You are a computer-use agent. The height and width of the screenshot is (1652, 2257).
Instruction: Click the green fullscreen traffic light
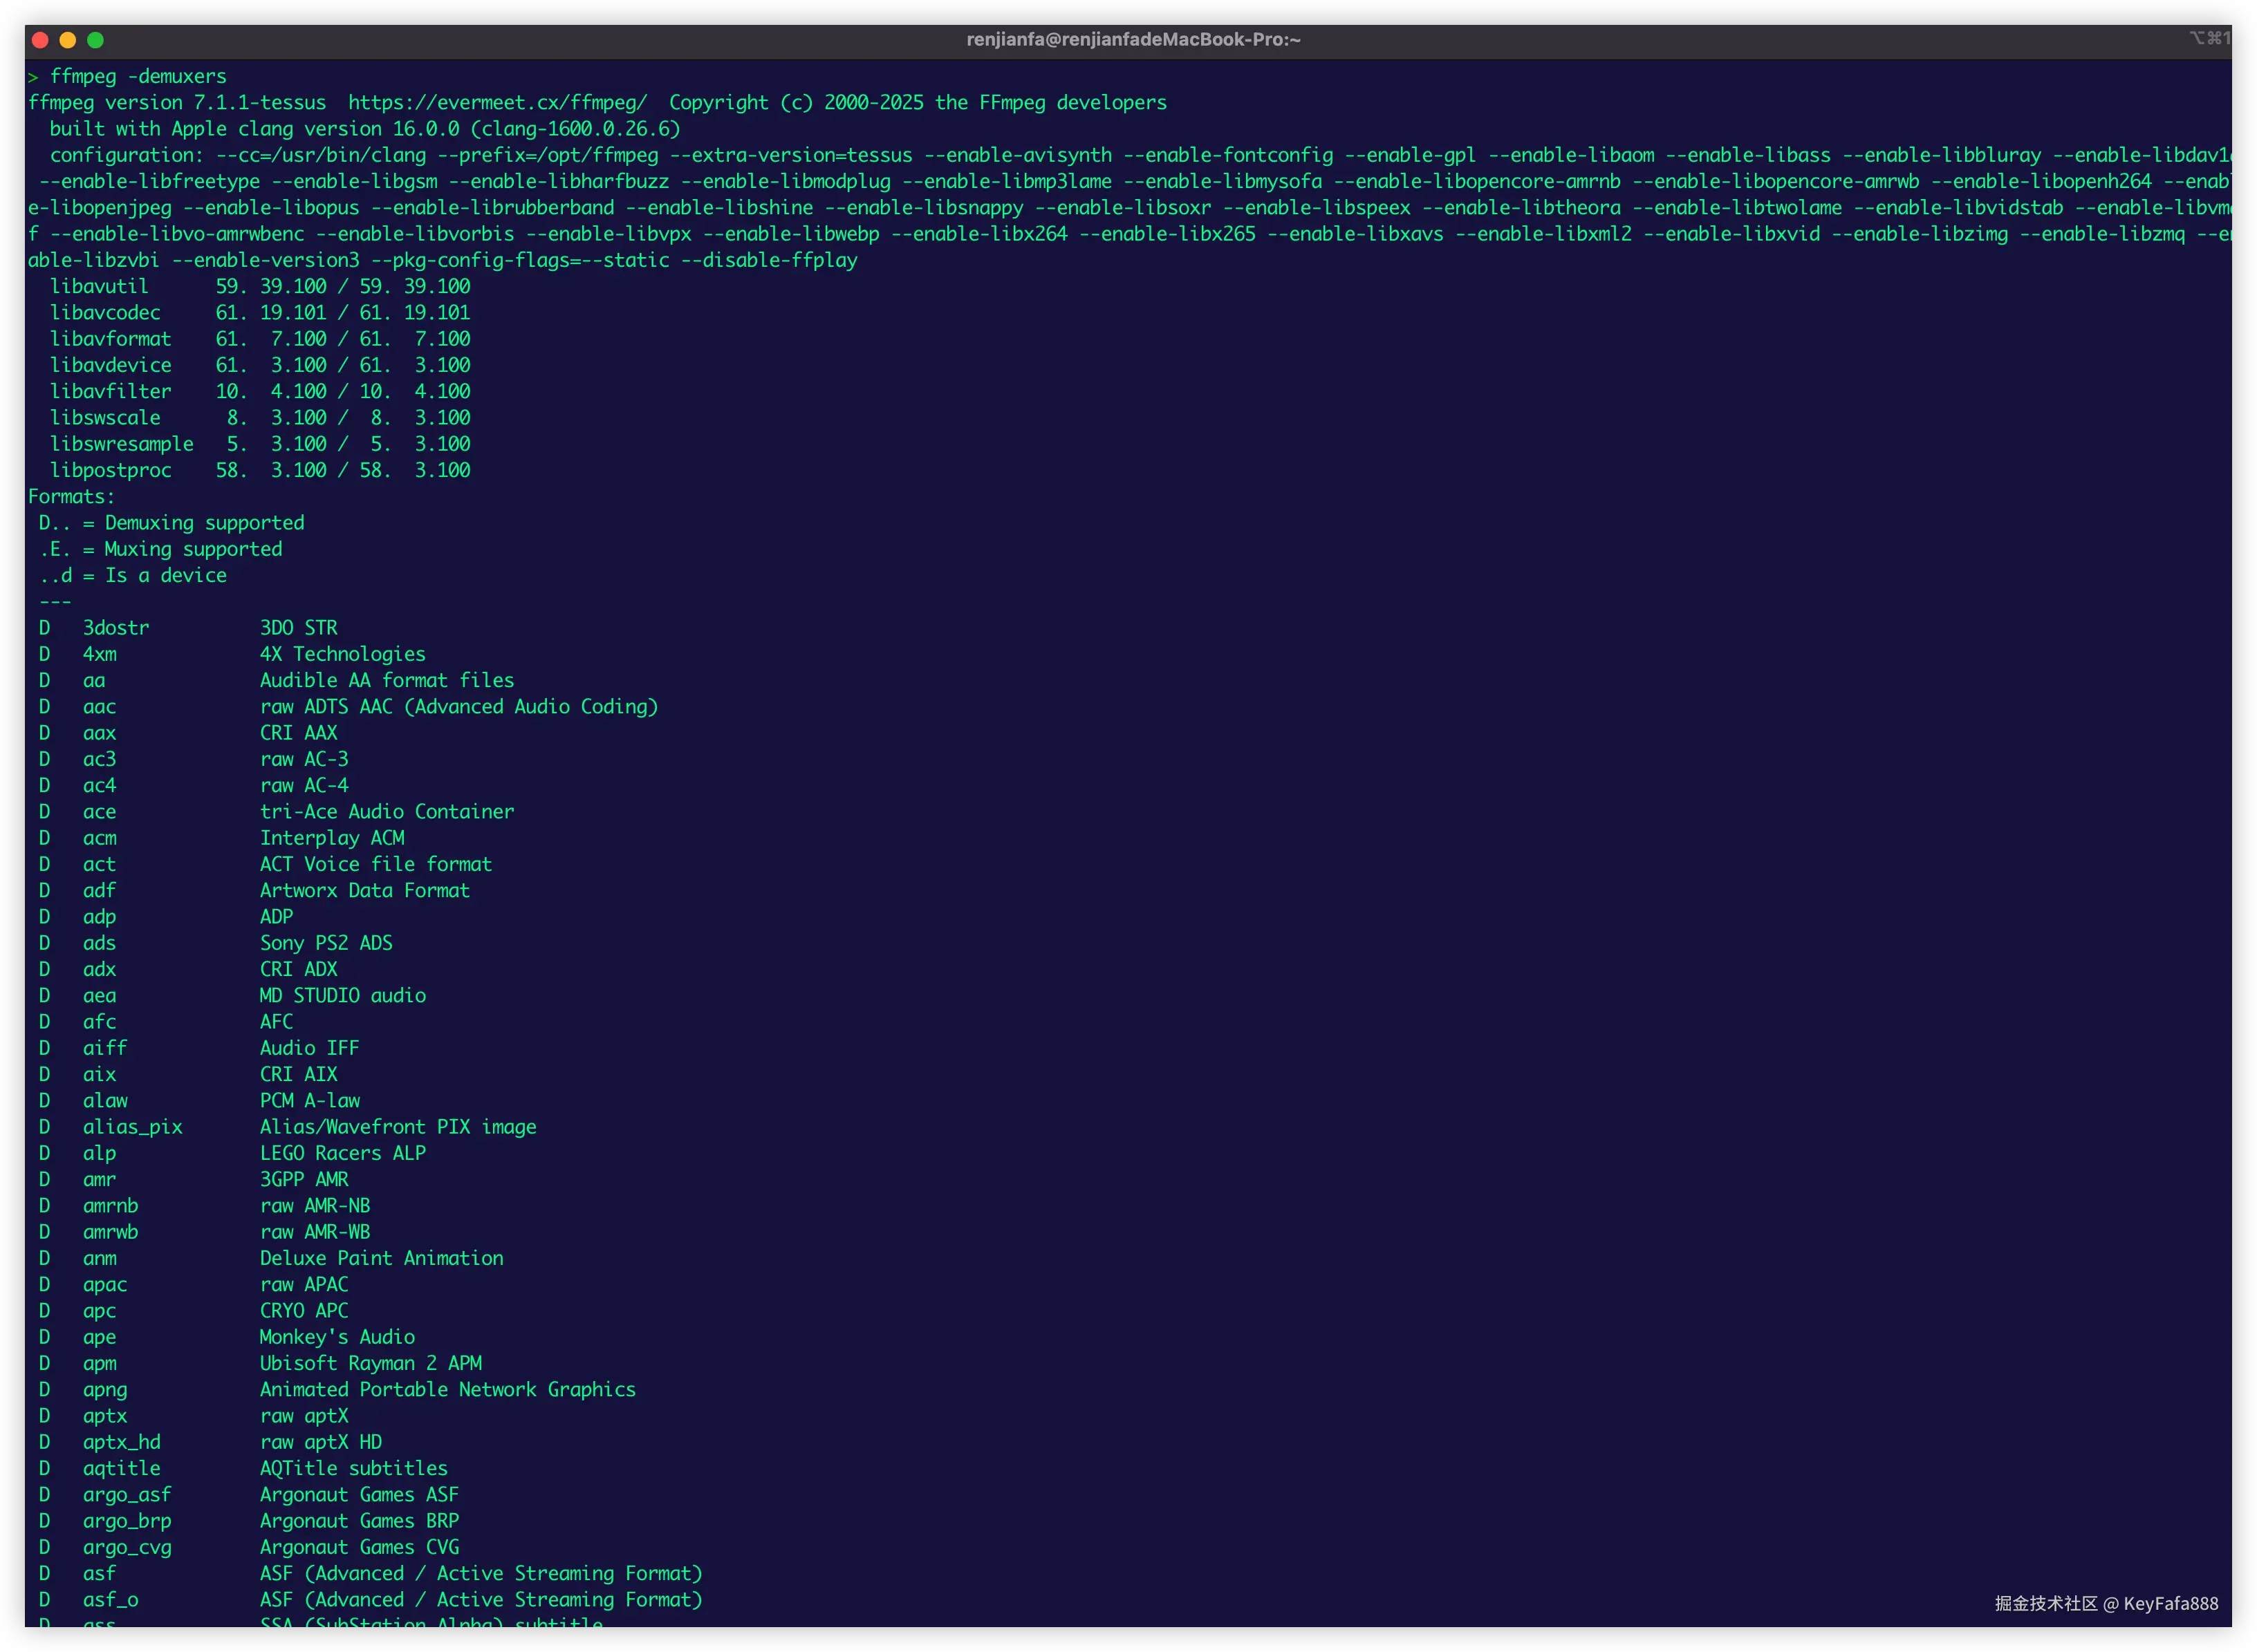95,40
